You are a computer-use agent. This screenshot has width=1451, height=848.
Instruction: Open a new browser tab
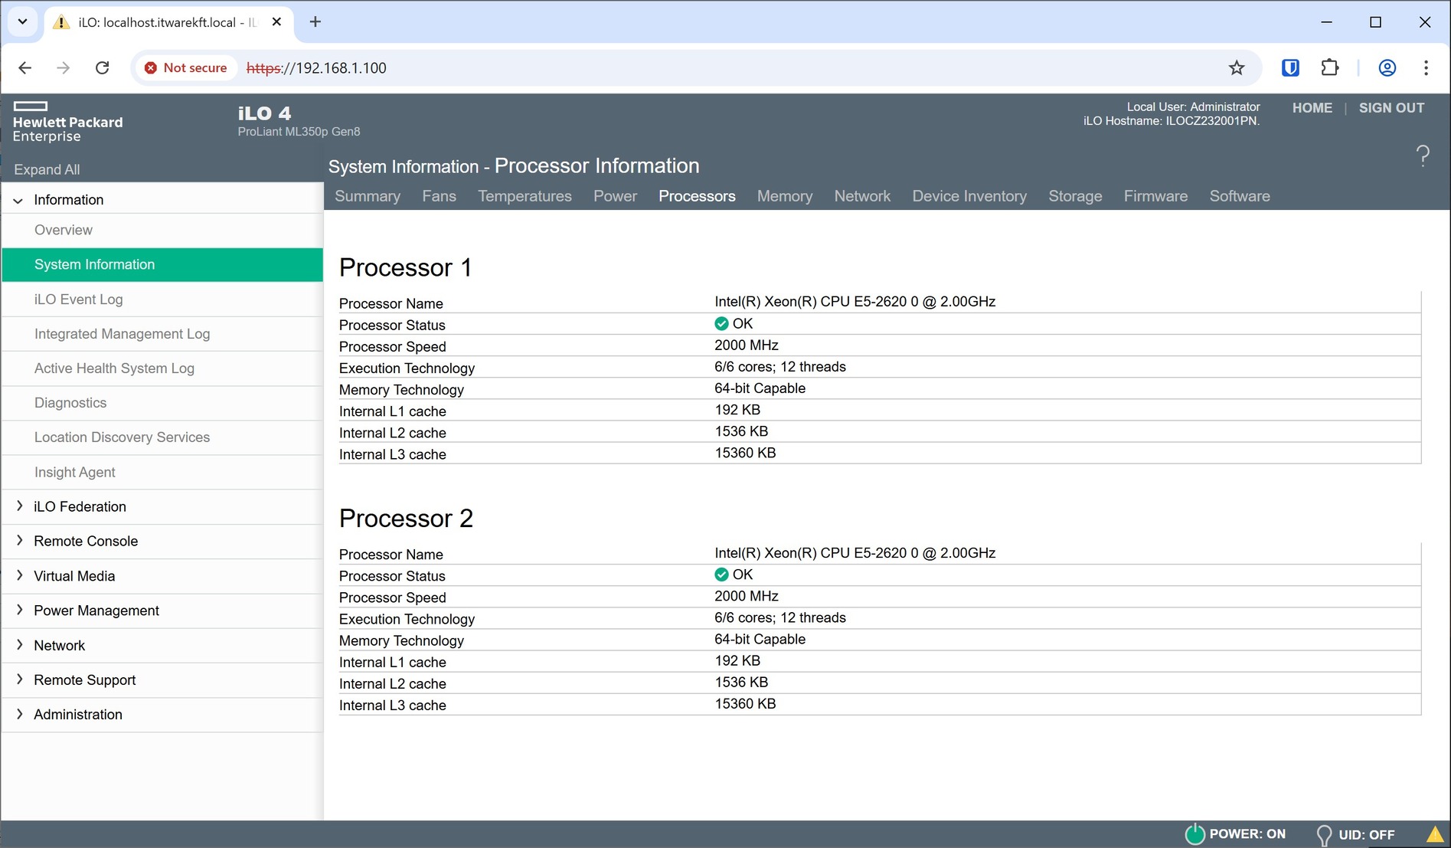[315, 21]
